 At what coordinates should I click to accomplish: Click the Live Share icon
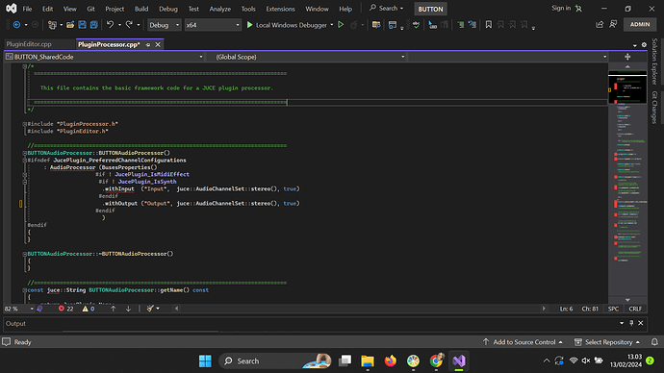click(x=600, y=25)
